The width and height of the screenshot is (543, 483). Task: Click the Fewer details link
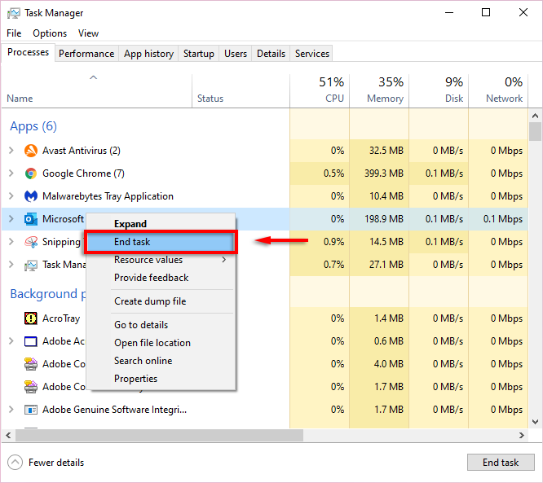pos(56,463)
